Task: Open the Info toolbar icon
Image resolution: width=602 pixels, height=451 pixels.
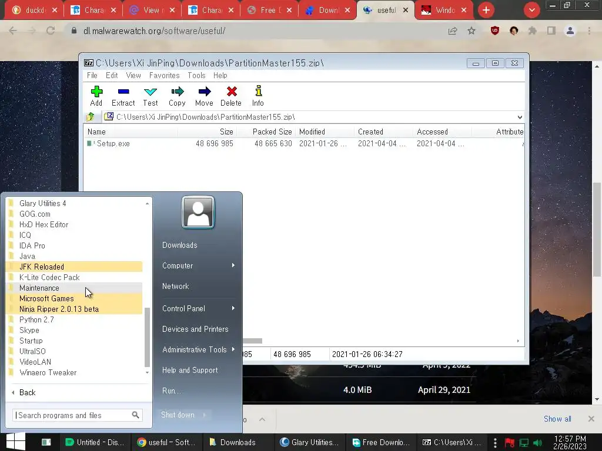Action: click(x=258, y=96)
